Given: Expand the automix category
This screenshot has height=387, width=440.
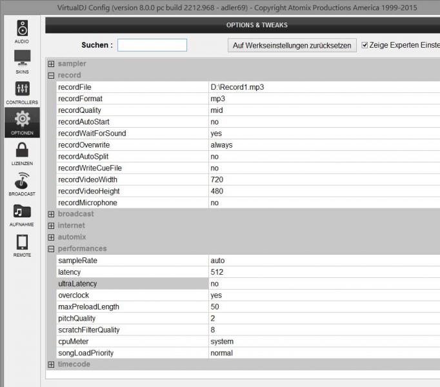Looking at the screenshot, I should click(51, 237).
